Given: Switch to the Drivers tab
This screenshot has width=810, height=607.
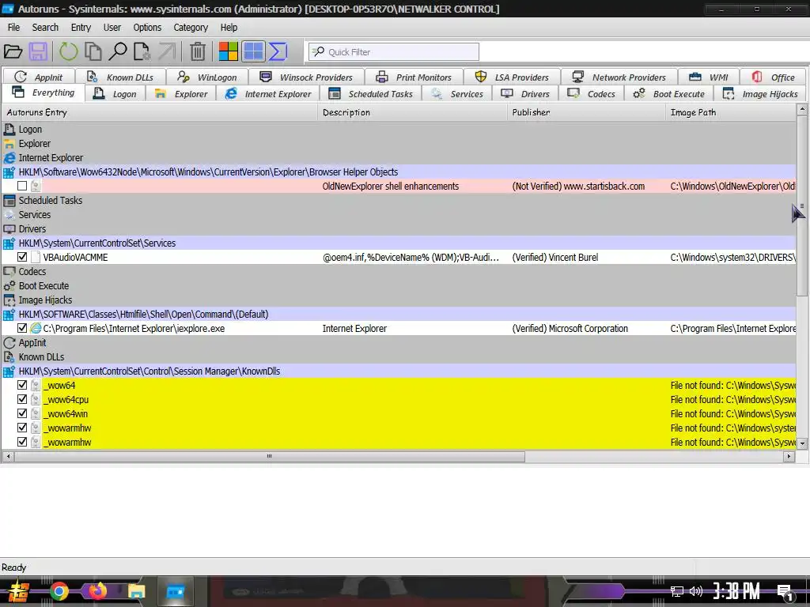Looking at the screenshot, I should [x=525, y=94].
